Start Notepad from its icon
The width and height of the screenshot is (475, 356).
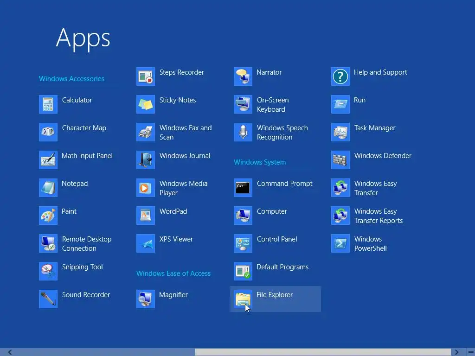click(48, 188)
